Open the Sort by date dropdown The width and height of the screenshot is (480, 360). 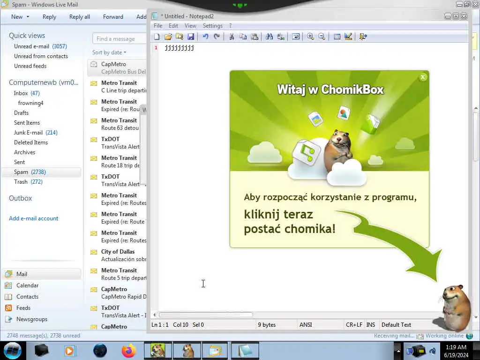coord(109,52)
